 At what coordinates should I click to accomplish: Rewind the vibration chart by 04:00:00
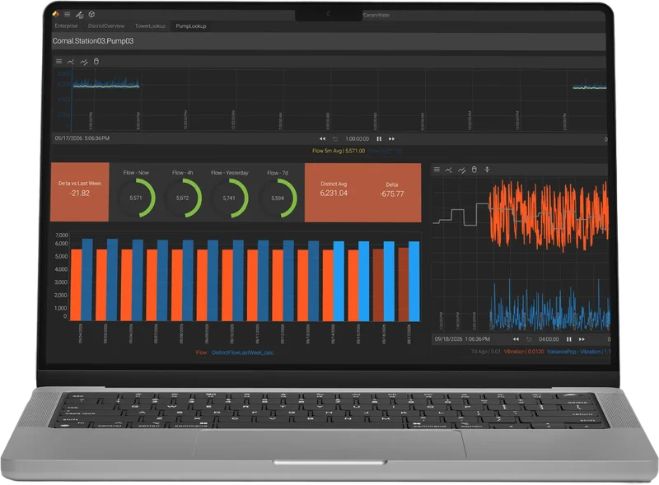(516, 339)
